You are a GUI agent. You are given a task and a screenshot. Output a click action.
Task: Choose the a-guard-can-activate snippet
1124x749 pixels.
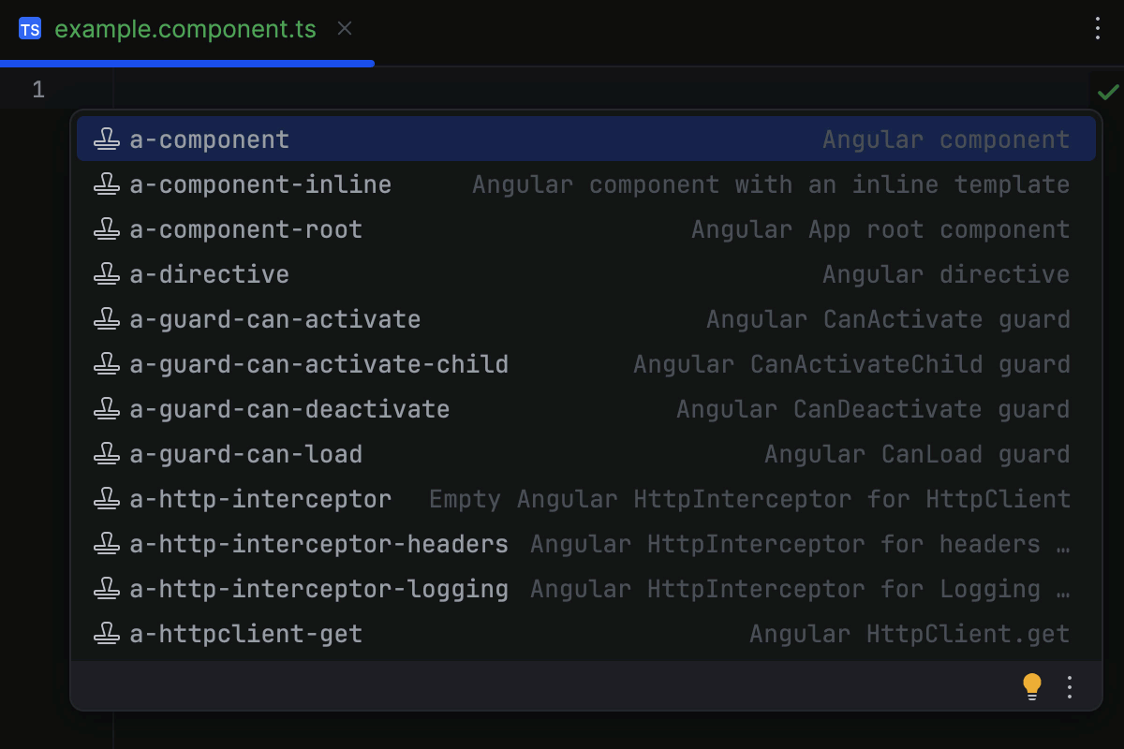(274, 318)
